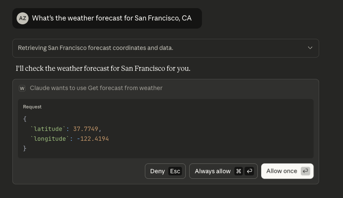Select the longitude value -122.4194

pyautogui.click(x=93, y=139)
